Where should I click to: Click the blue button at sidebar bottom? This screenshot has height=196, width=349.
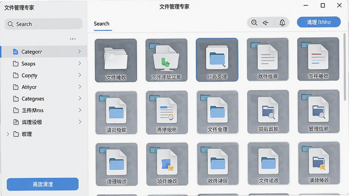(x=42, y=184)
